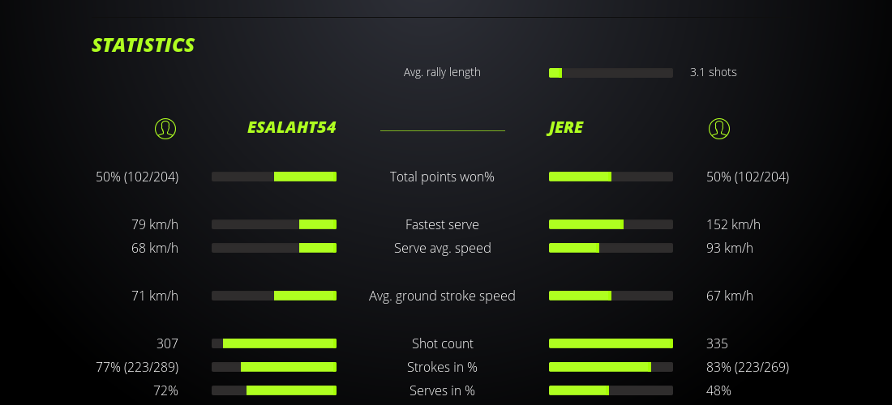Click JERE's Shot count bar
The height and width of the screenshot is (405, 892).
(611, 343)
